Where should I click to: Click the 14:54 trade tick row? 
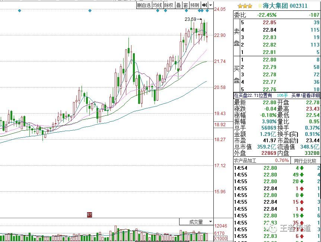(x=277, y=168)
